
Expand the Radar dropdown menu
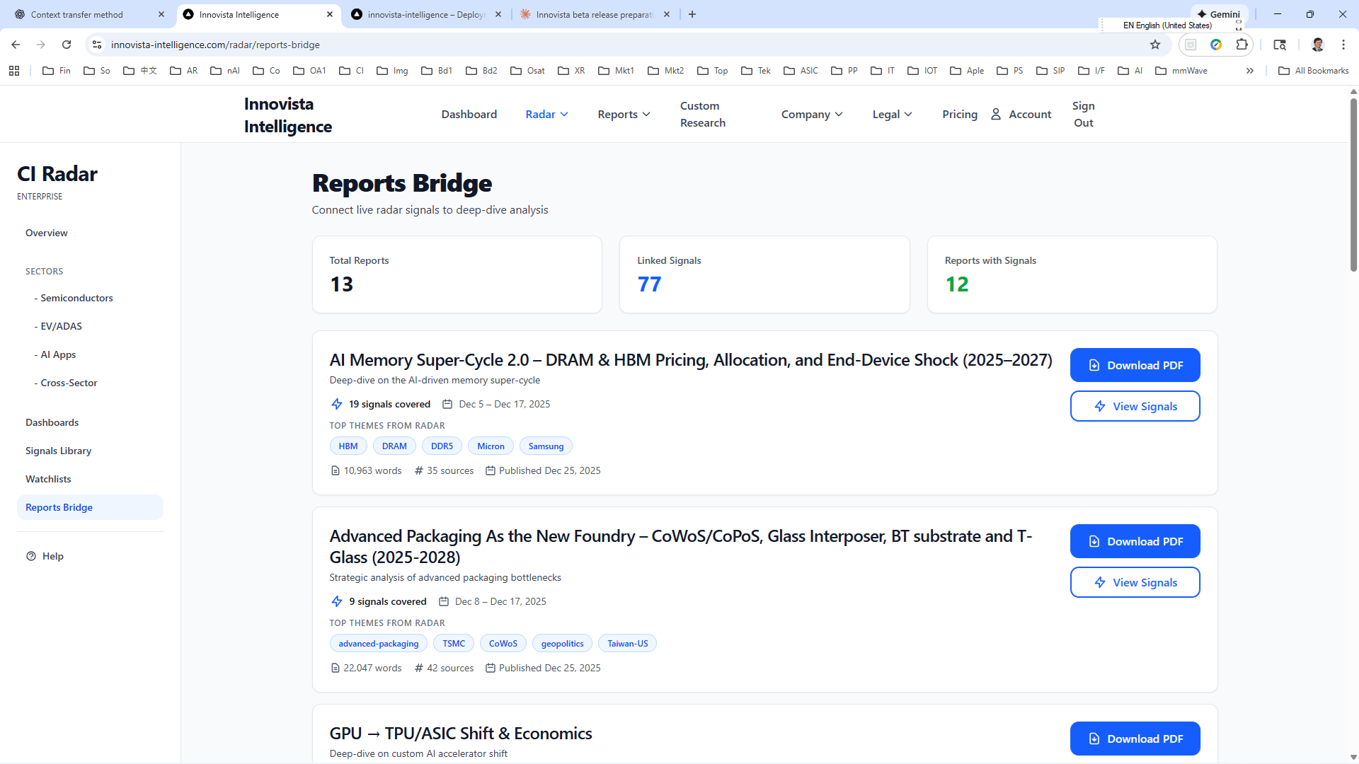[x=546, y=114]
